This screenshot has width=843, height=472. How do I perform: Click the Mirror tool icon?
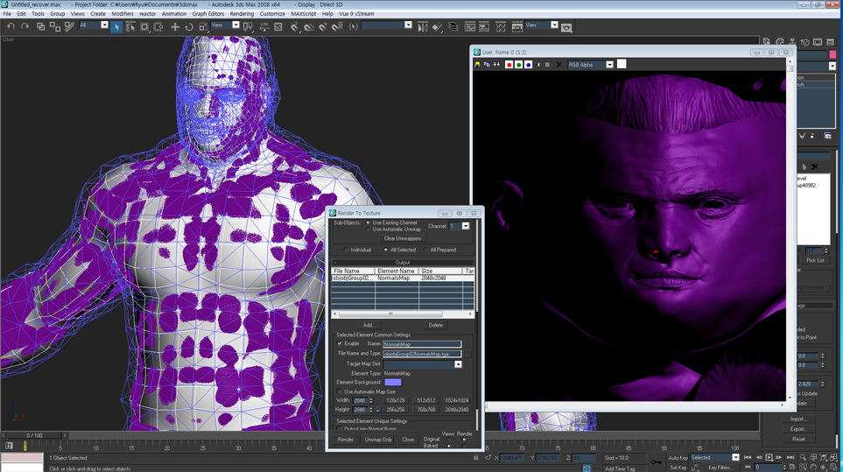(x=423, y=27)
